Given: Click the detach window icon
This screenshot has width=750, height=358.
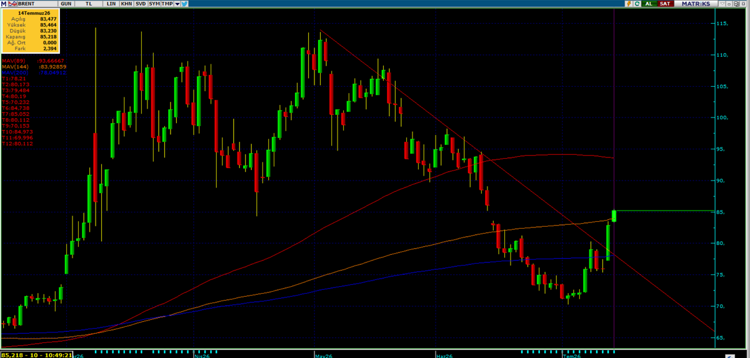Looking at the screenshot, I should [x=736, y=4].
